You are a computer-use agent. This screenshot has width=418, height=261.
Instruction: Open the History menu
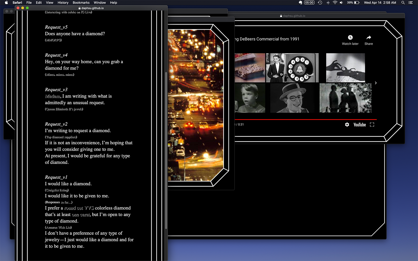(63, 3)
